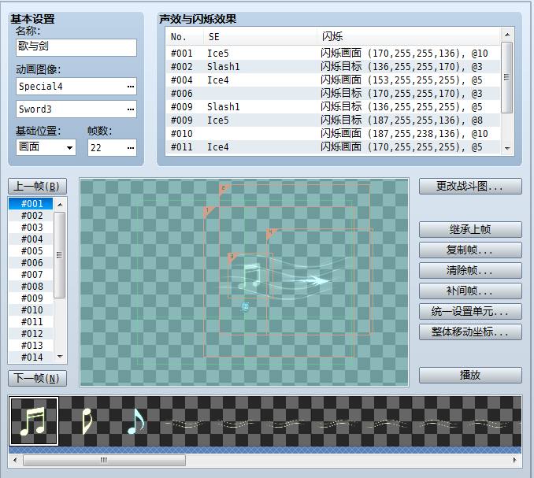The image size is (534, 478).
Task: Select cell 4 marker in animation canvas
Action: click(x=271, y=233)
